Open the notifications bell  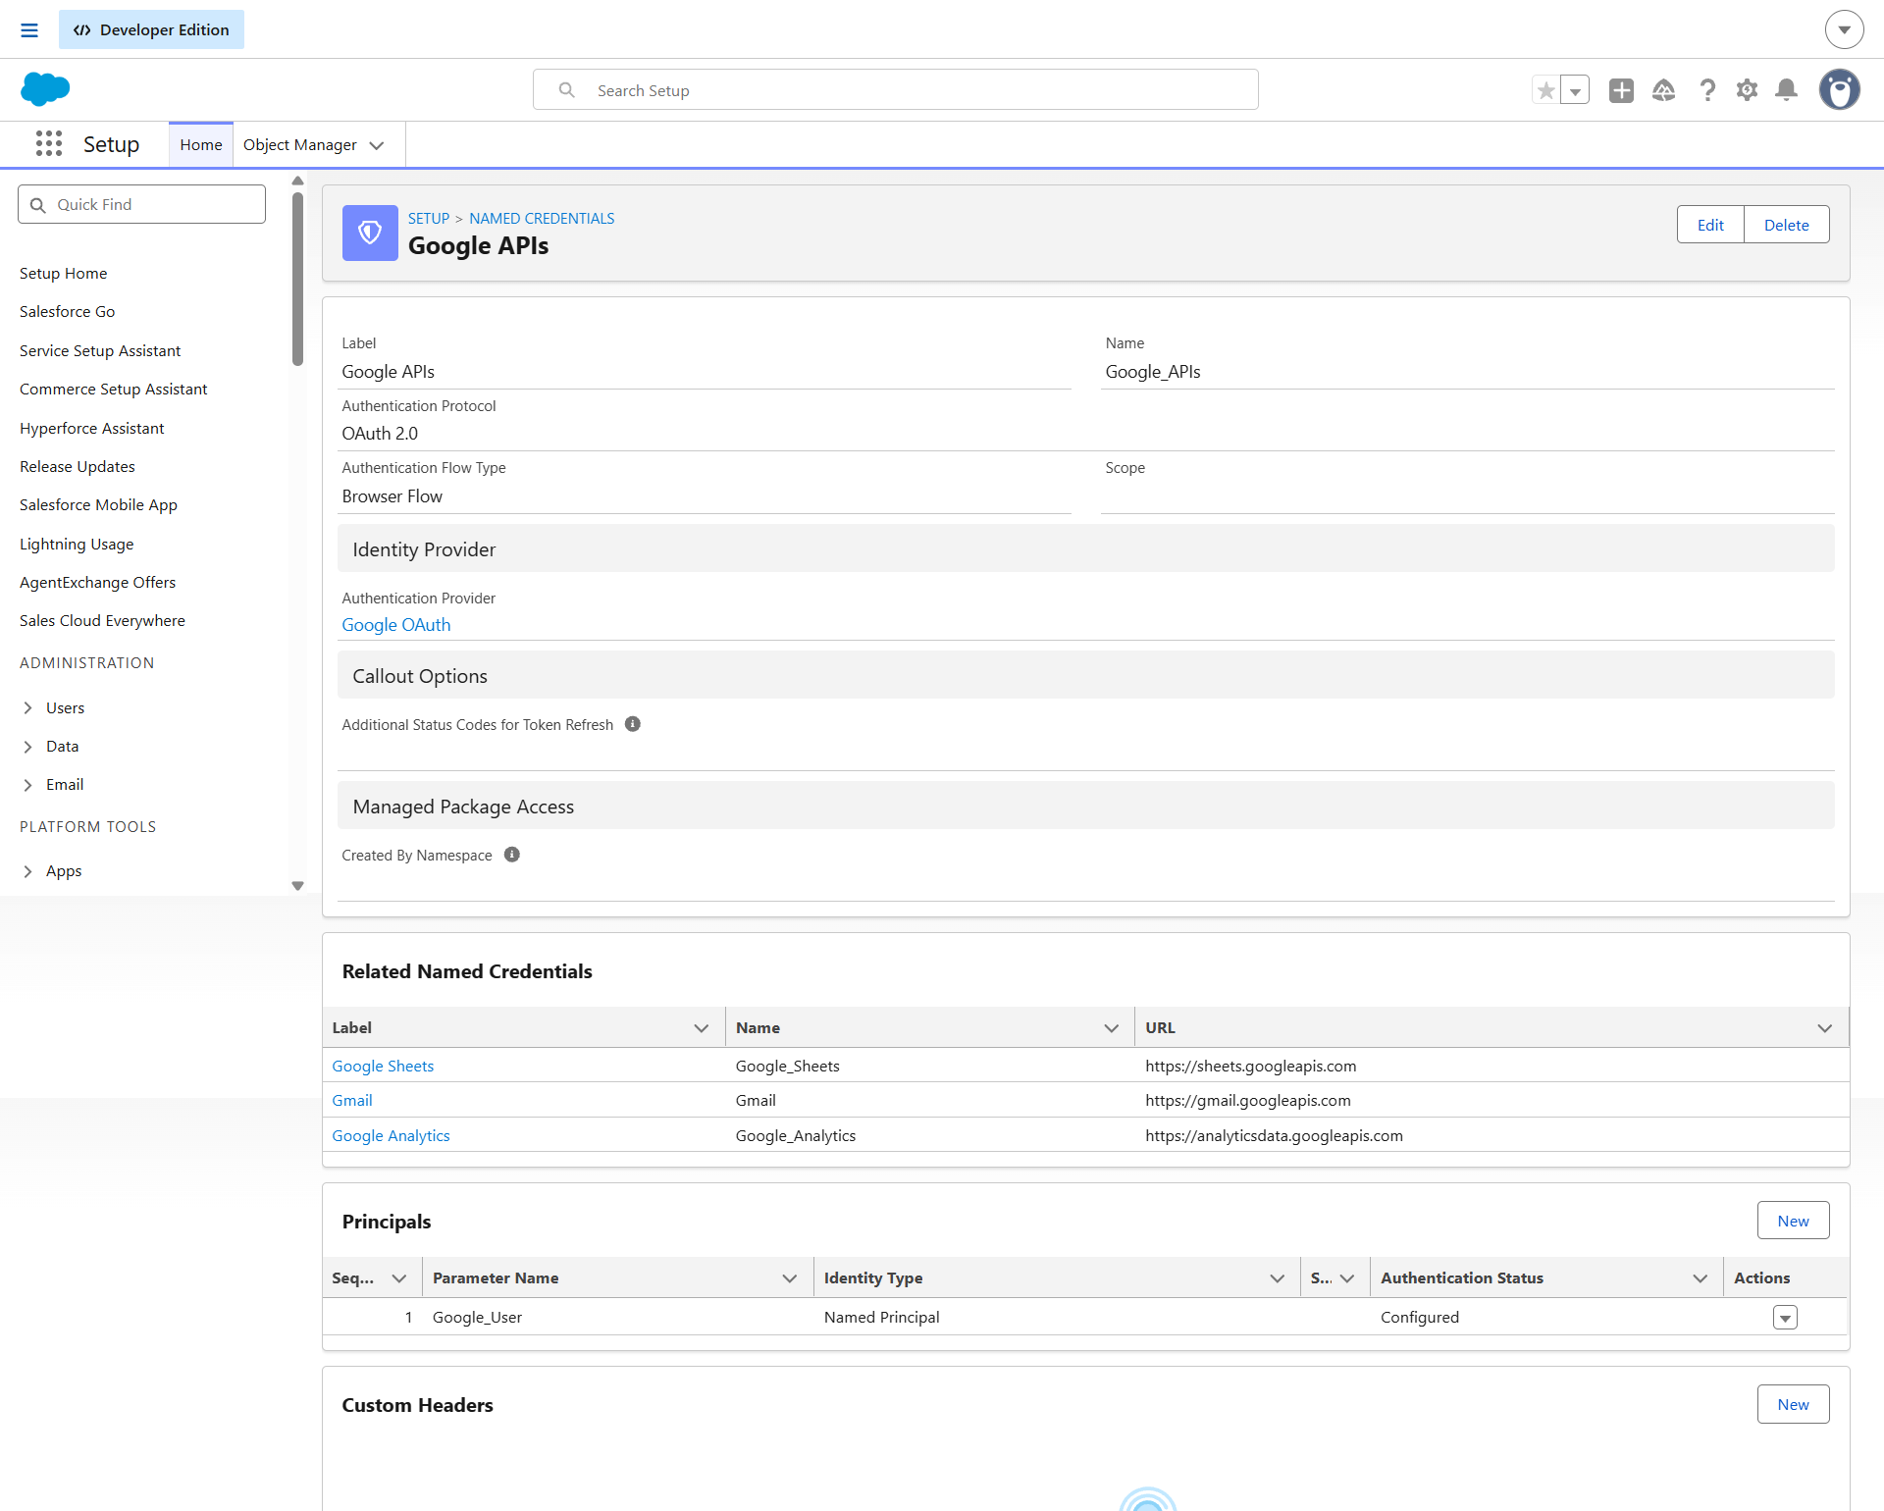click(x=1787, y=90)
